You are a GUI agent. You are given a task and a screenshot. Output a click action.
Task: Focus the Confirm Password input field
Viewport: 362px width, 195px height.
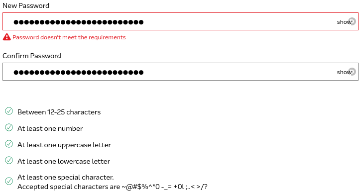click(180, 72)
